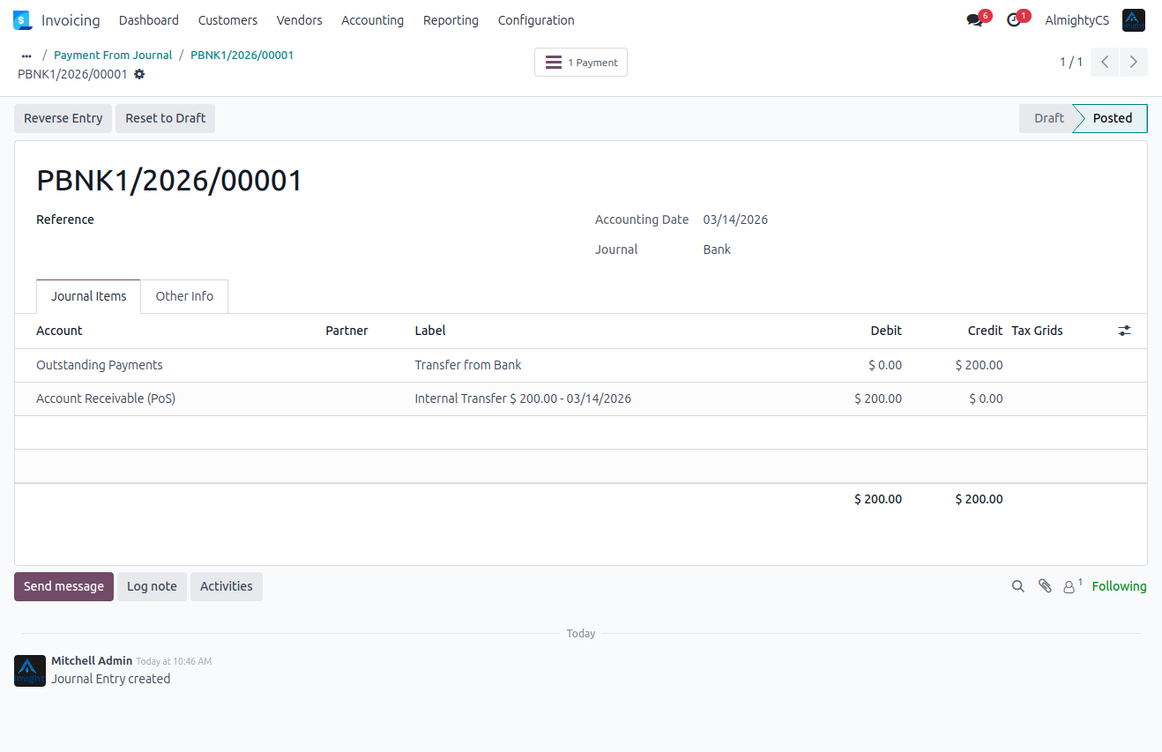
Task: Open column settings adjust icon
Action: point(1124,331)
